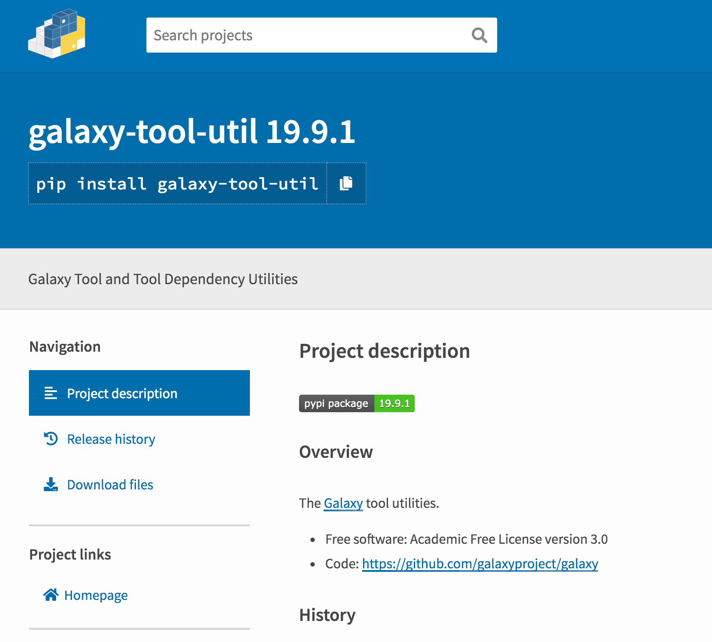Click the search magnifier icon
Image resolution: width=712 pixels, height=642 pixels.
tap(480, 35)
